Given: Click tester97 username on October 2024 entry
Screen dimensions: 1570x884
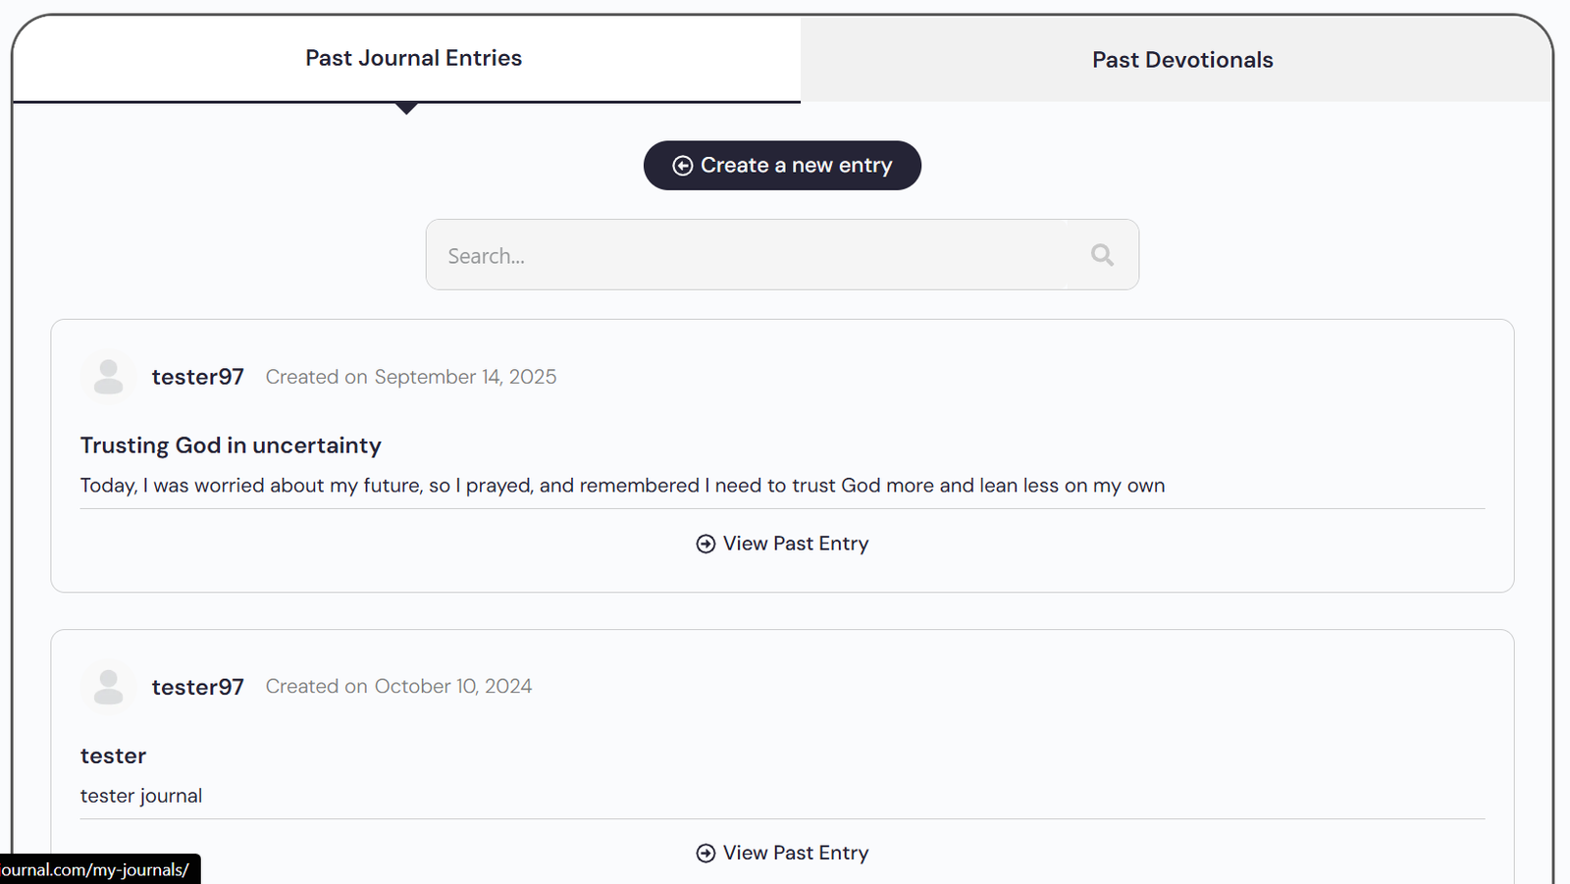Looking at the screenshot, I should pos(197,687).
